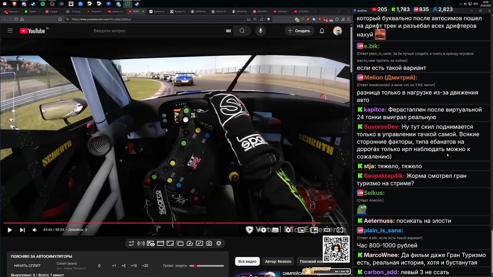The width and height of the screenshot is (493, 277).
Task: Click НАЧАТЬ СПЛИТ button
Action: 27,266
